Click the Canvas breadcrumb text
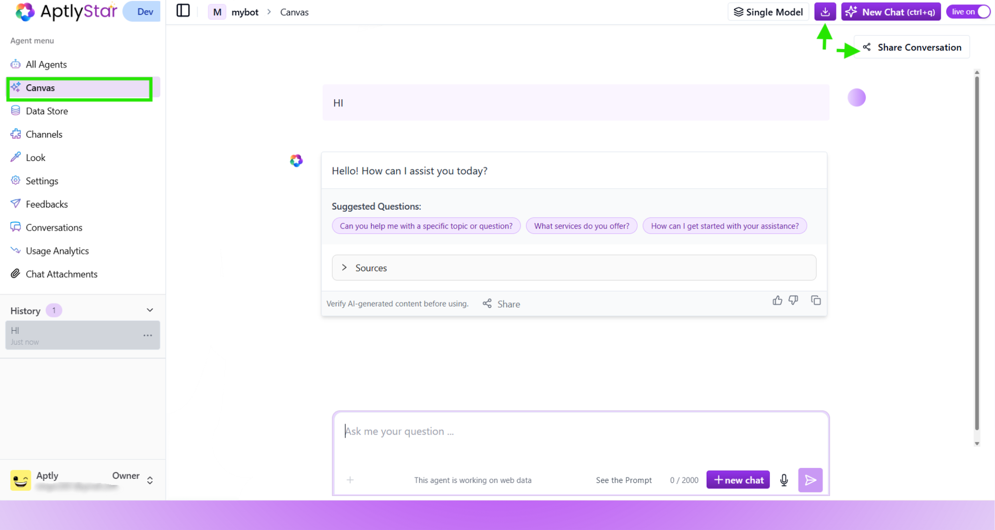This screenshot has width=995, height=530. (x=294, y=12)
